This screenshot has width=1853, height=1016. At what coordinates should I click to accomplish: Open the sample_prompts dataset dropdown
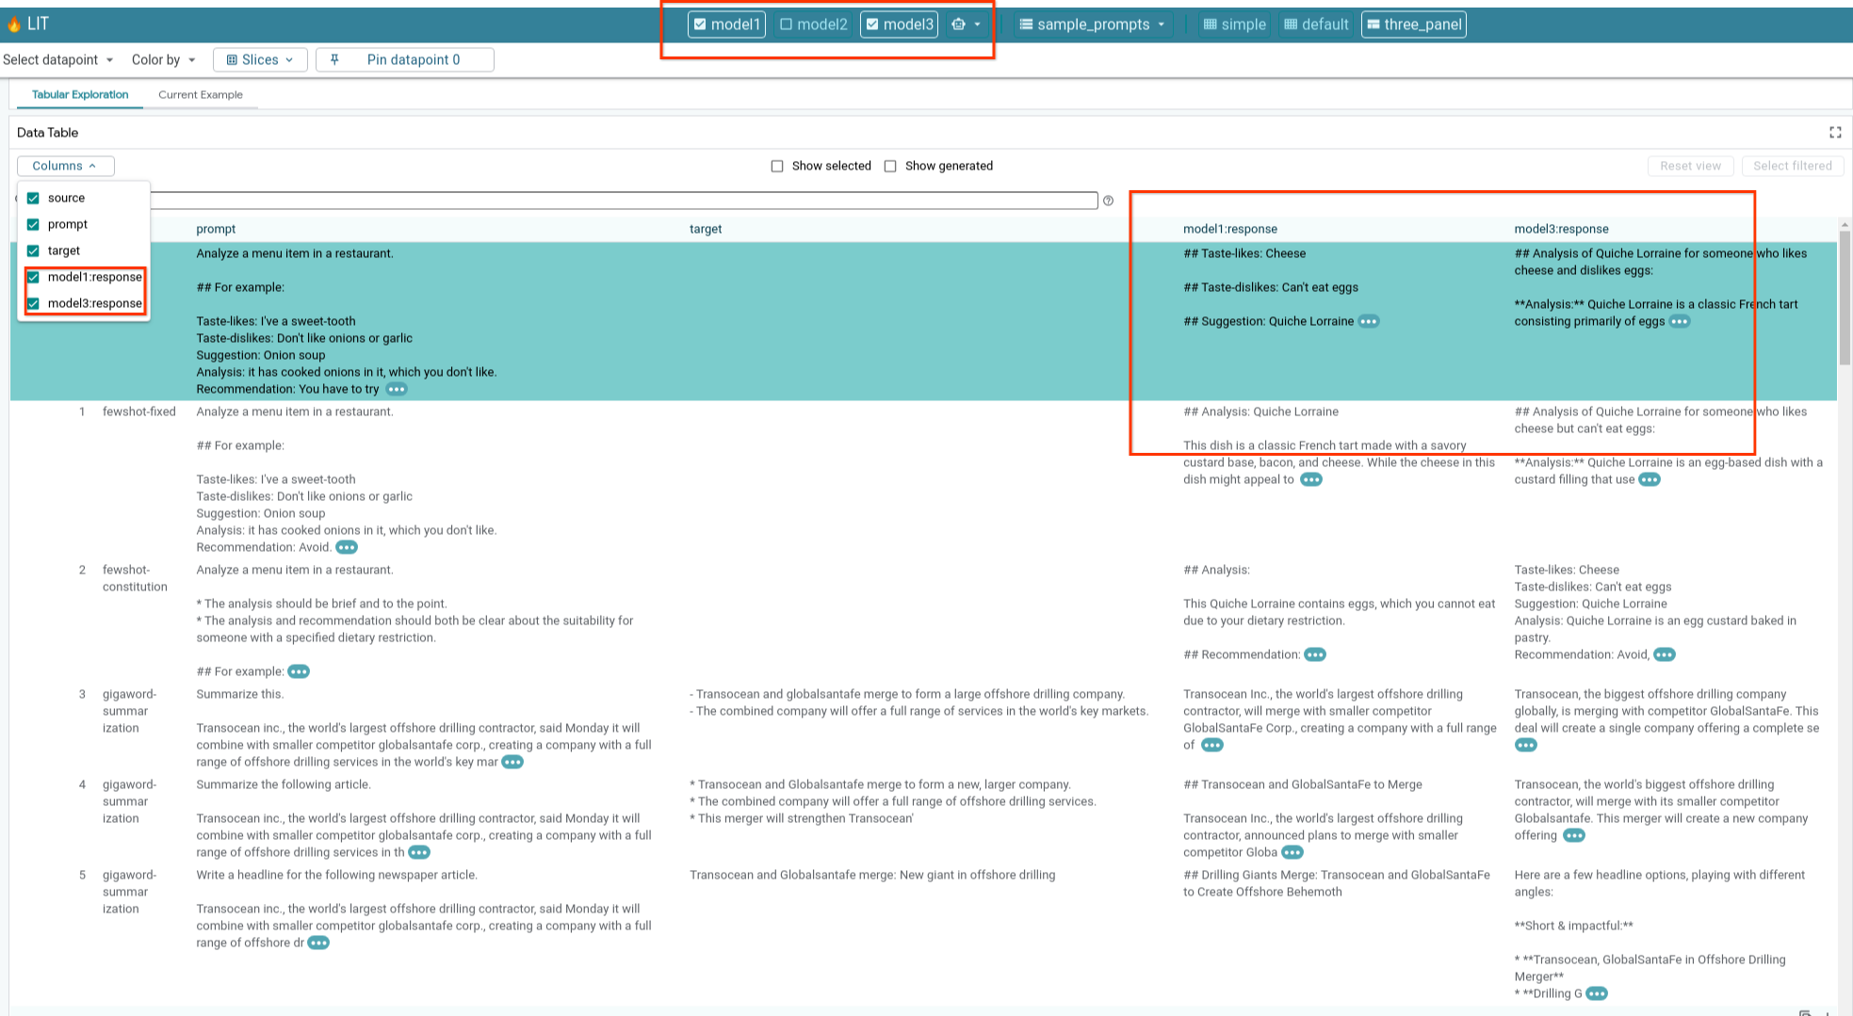(x=1093, y=24)
